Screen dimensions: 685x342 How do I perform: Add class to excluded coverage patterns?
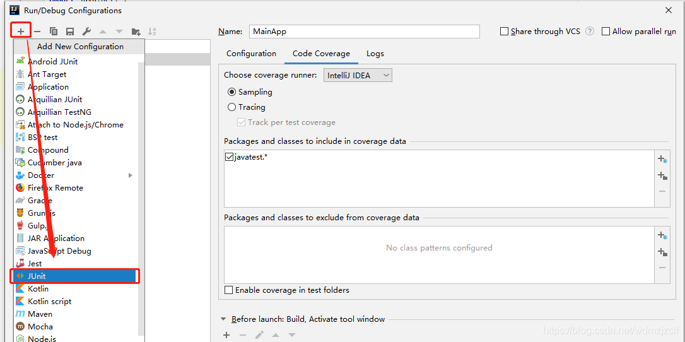[x=662, y=235]
